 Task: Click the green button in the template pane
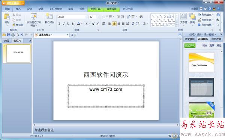coord(190,46)
